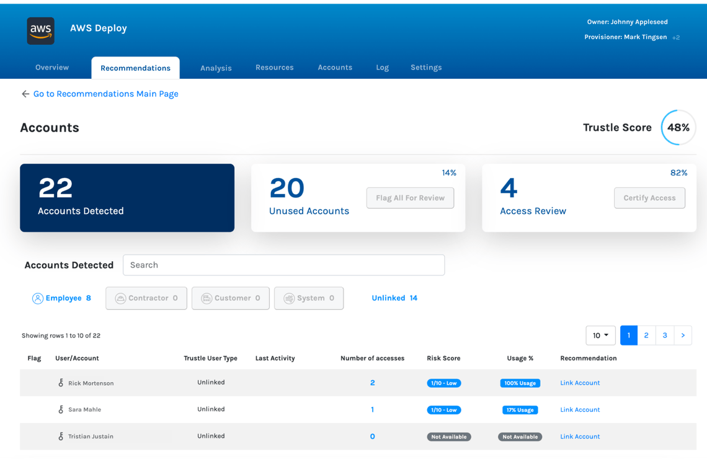Go to the next page arrow
Viewport: 707px width, 459px height.
683,336
